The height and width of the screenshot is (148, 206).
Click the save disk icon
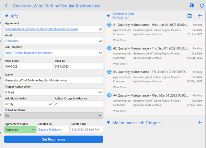(192, 5)
